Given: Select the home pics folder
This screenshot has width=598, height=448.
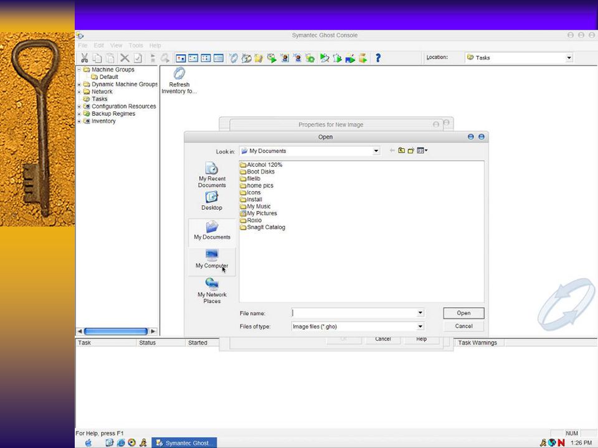Looking at the screenshot, I should pyautogui.click(x=257, y=185).
